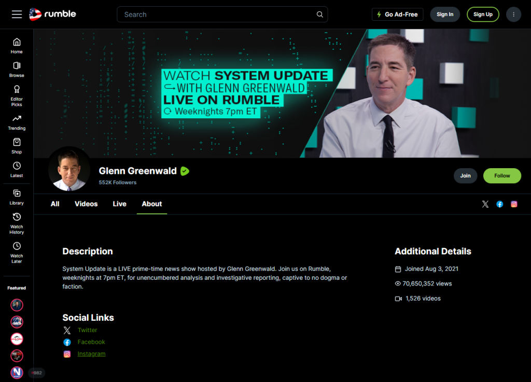Click the first Featured channel avatar
This screenshot has height=382, width=531.
[17, 305]
